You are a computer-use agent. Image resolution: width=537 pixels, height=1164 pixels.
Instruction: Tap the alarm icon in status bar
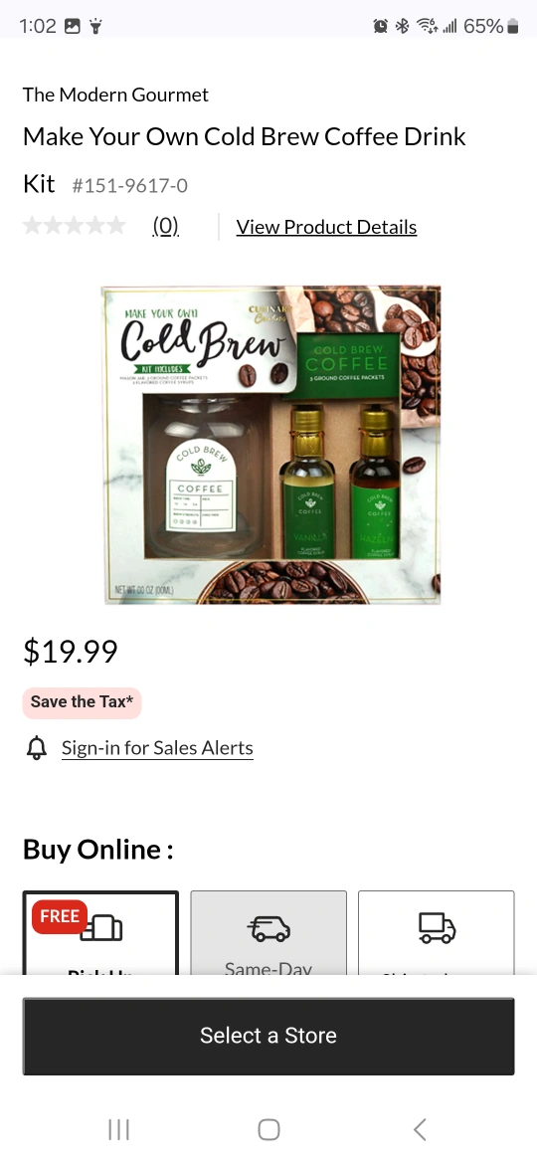click(381, 27)
